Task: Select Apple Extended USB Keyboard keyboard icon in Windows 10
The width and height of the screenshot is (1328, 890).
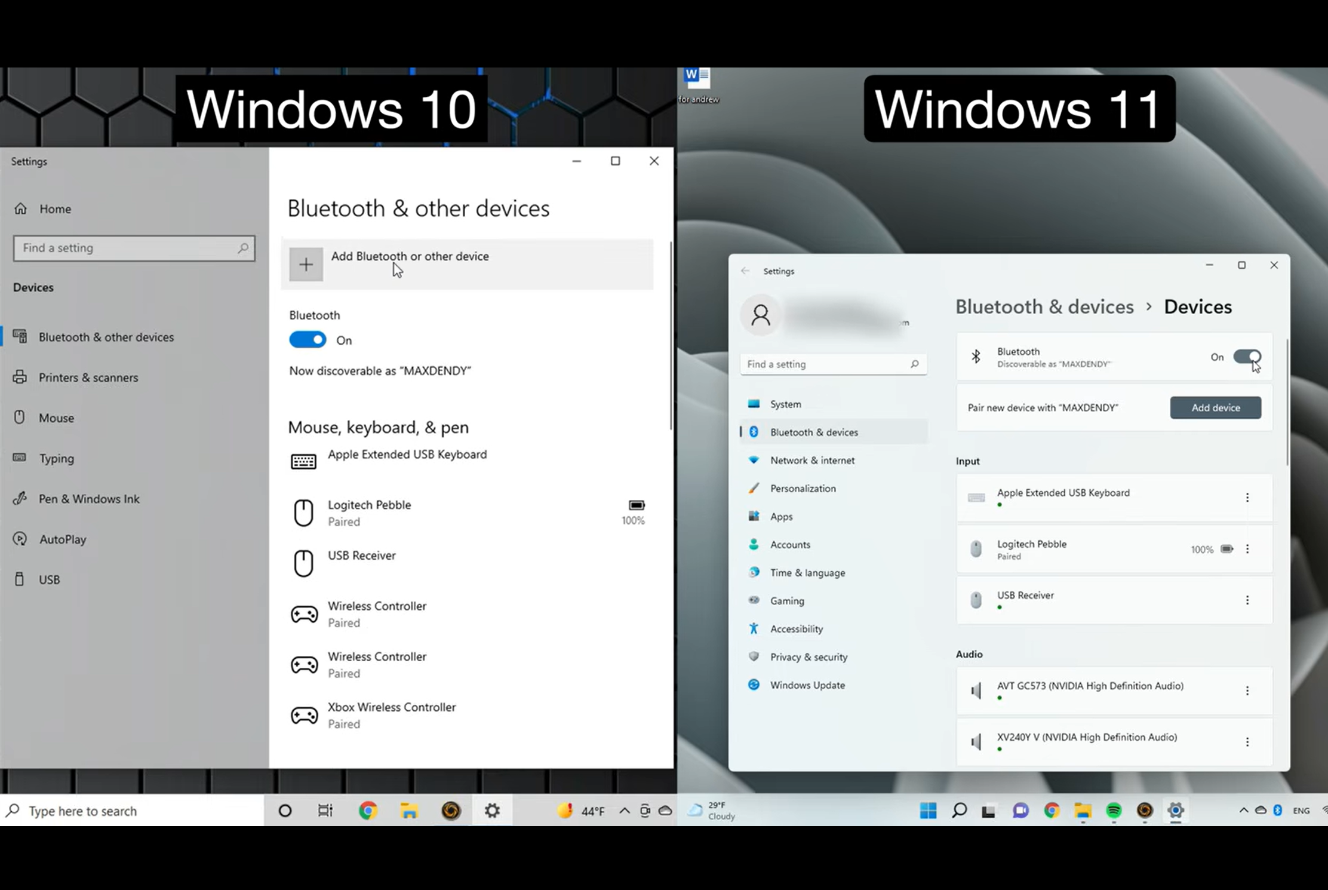Action: pos(303,461)
